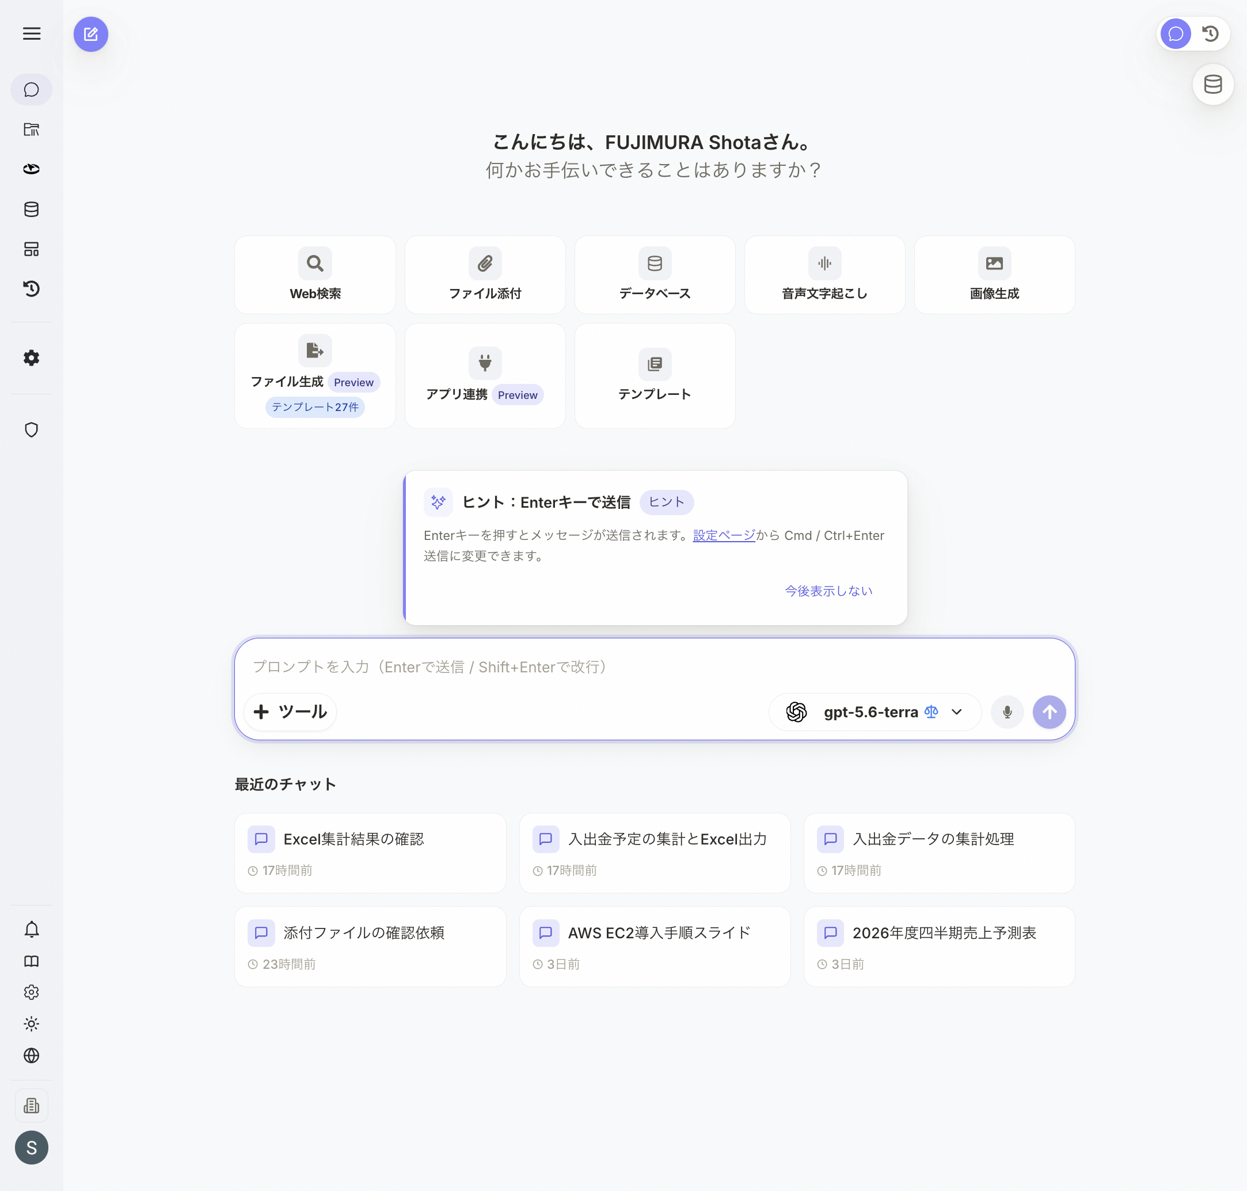The width and height of the screenshot is (1247, 1191).
Task: Switch to chat view in the top-right toggle
Action: [1175, 33]
